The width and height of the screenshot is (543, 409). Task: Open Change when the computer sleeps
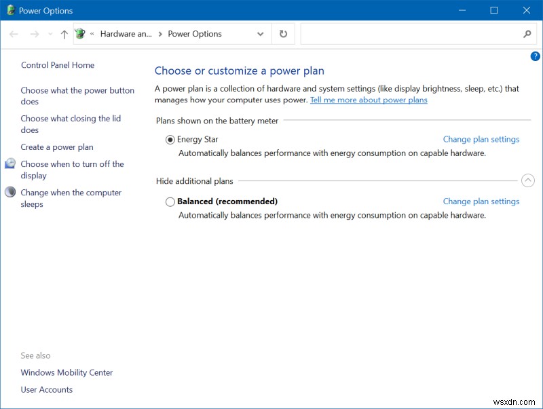(71, 198)
